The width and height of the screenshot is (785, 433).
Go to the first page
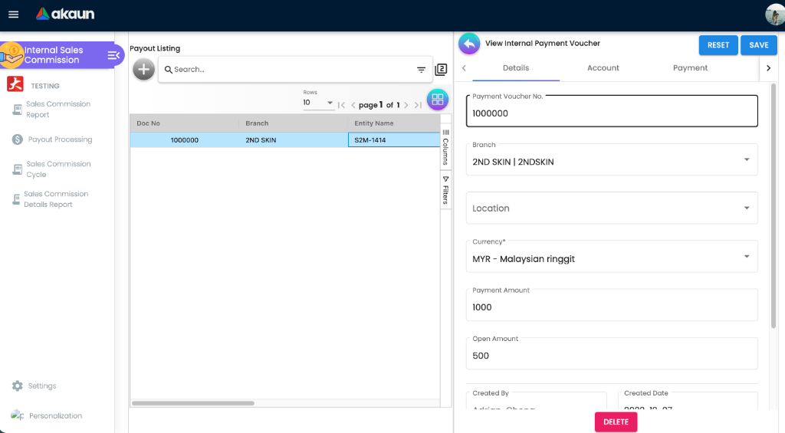click(x=341, y=105)
